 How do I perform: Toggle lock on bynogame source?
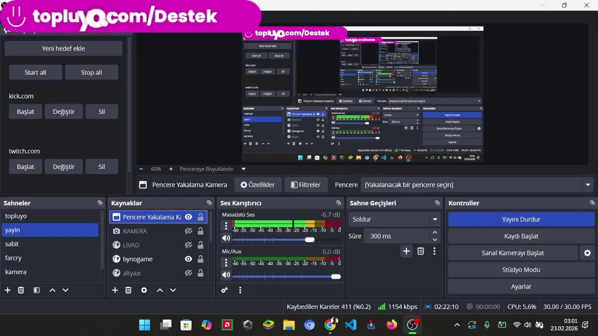pyautogui.click(x=200, y=259)
